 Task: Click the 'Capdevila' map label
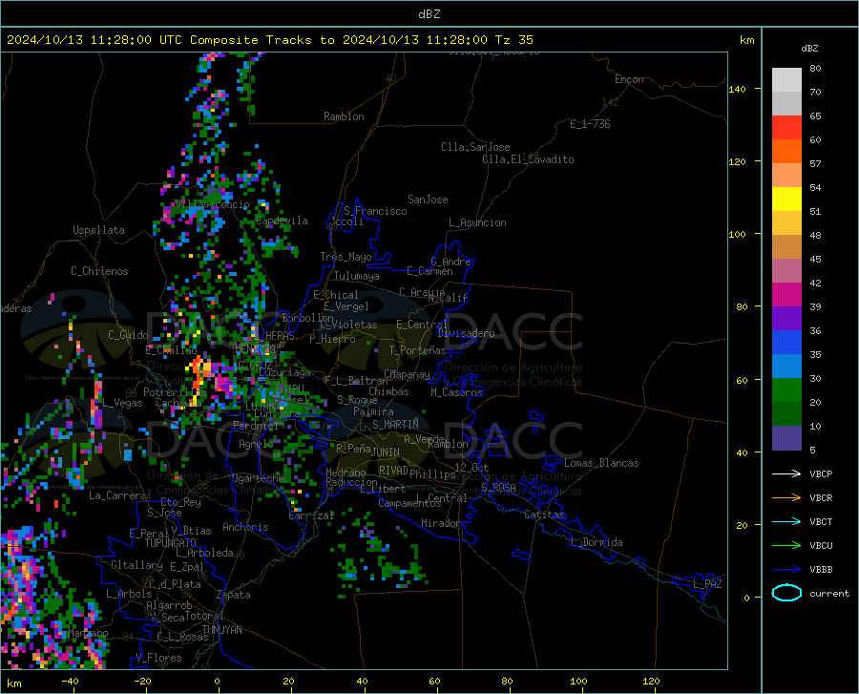point(282,221)
